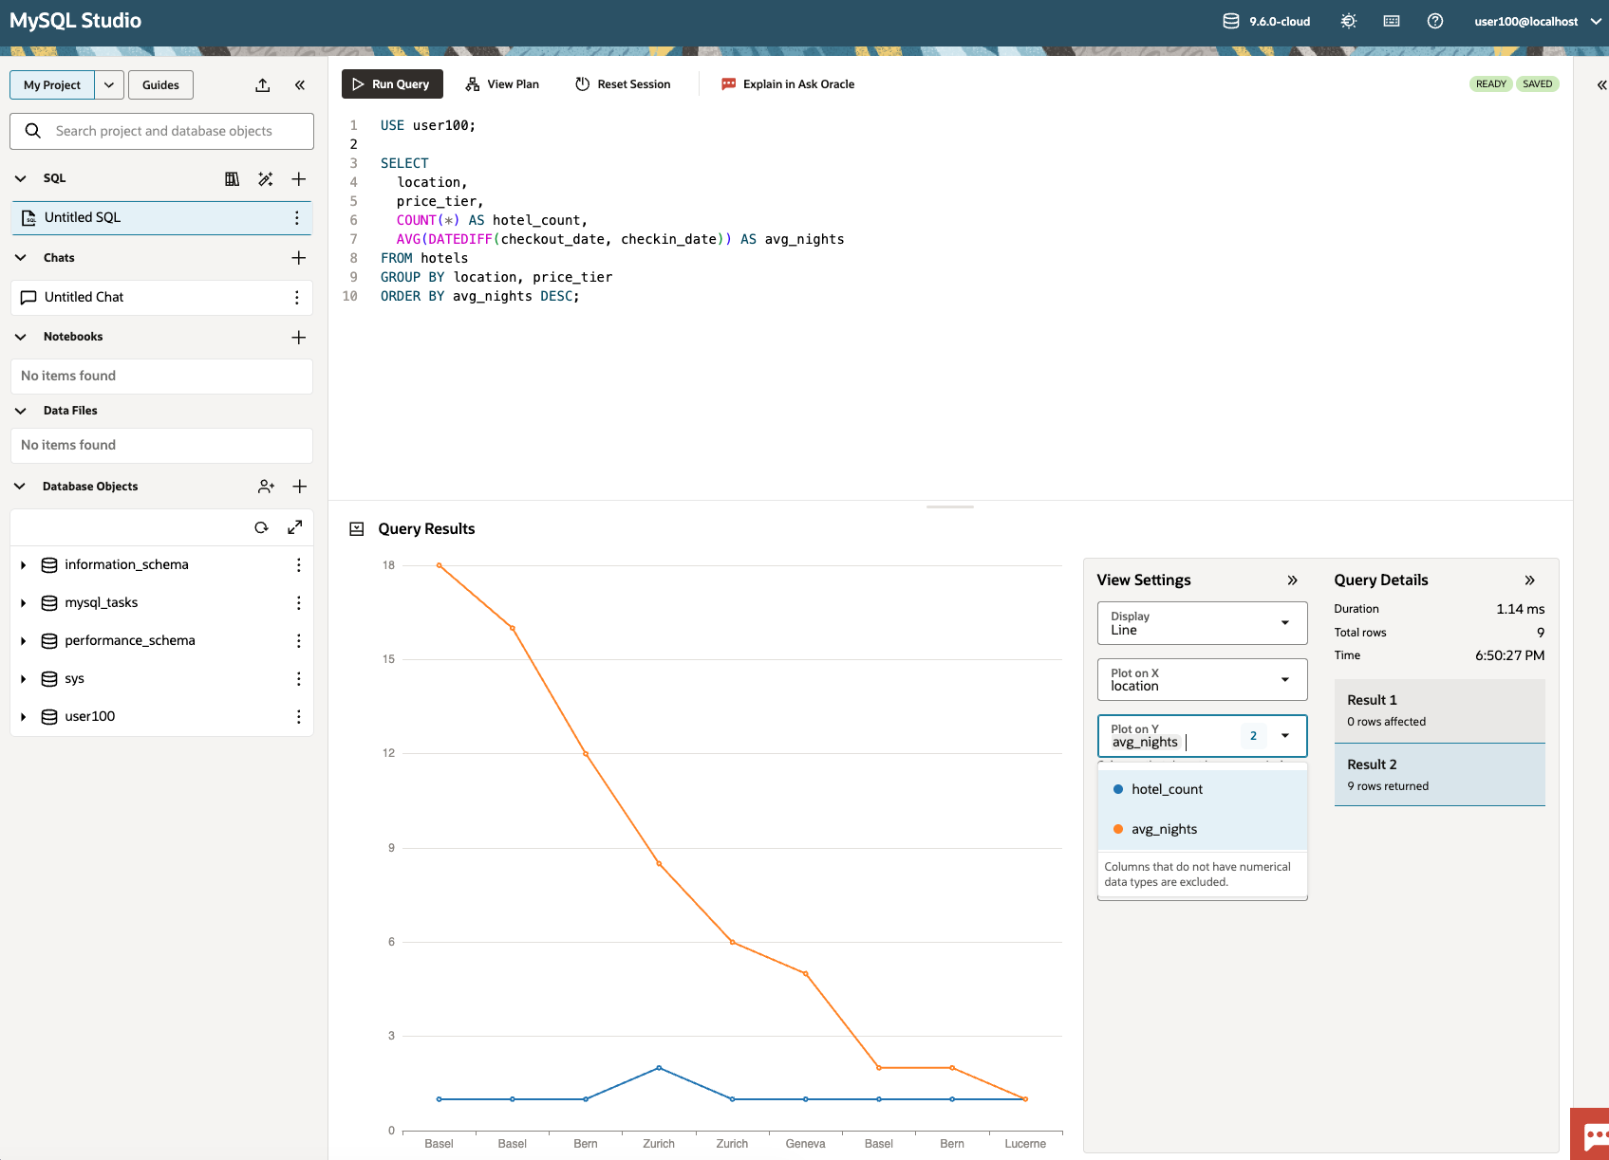
Task: Collapse the SQL section
Action: click(21, 178)
